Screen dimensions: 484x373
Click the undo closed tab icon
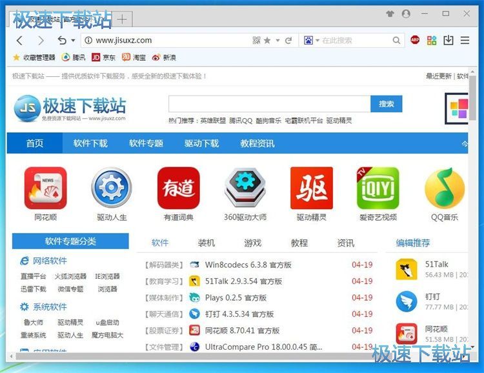pos(62,40)
